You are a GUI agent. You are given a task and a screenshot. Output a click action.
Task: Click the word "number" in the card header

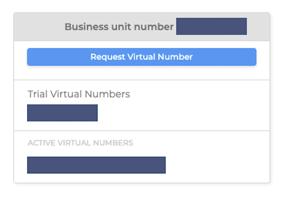[153, 27]
